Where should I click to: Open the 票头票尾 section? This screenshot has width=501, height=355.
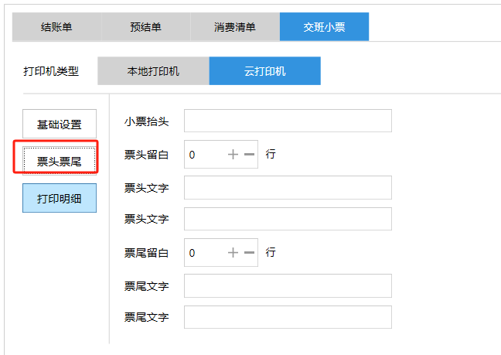coord(60,161)
